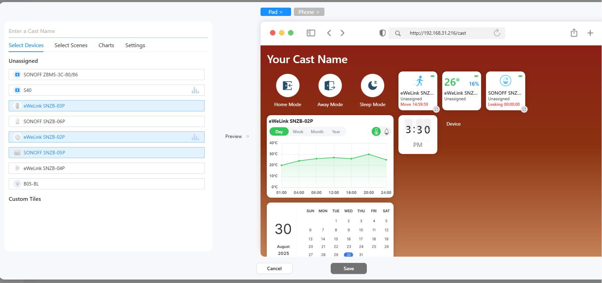Viewport: 602px width, 283px height.
Task: Open the Charts tab
Action: (x=106, y=45)
